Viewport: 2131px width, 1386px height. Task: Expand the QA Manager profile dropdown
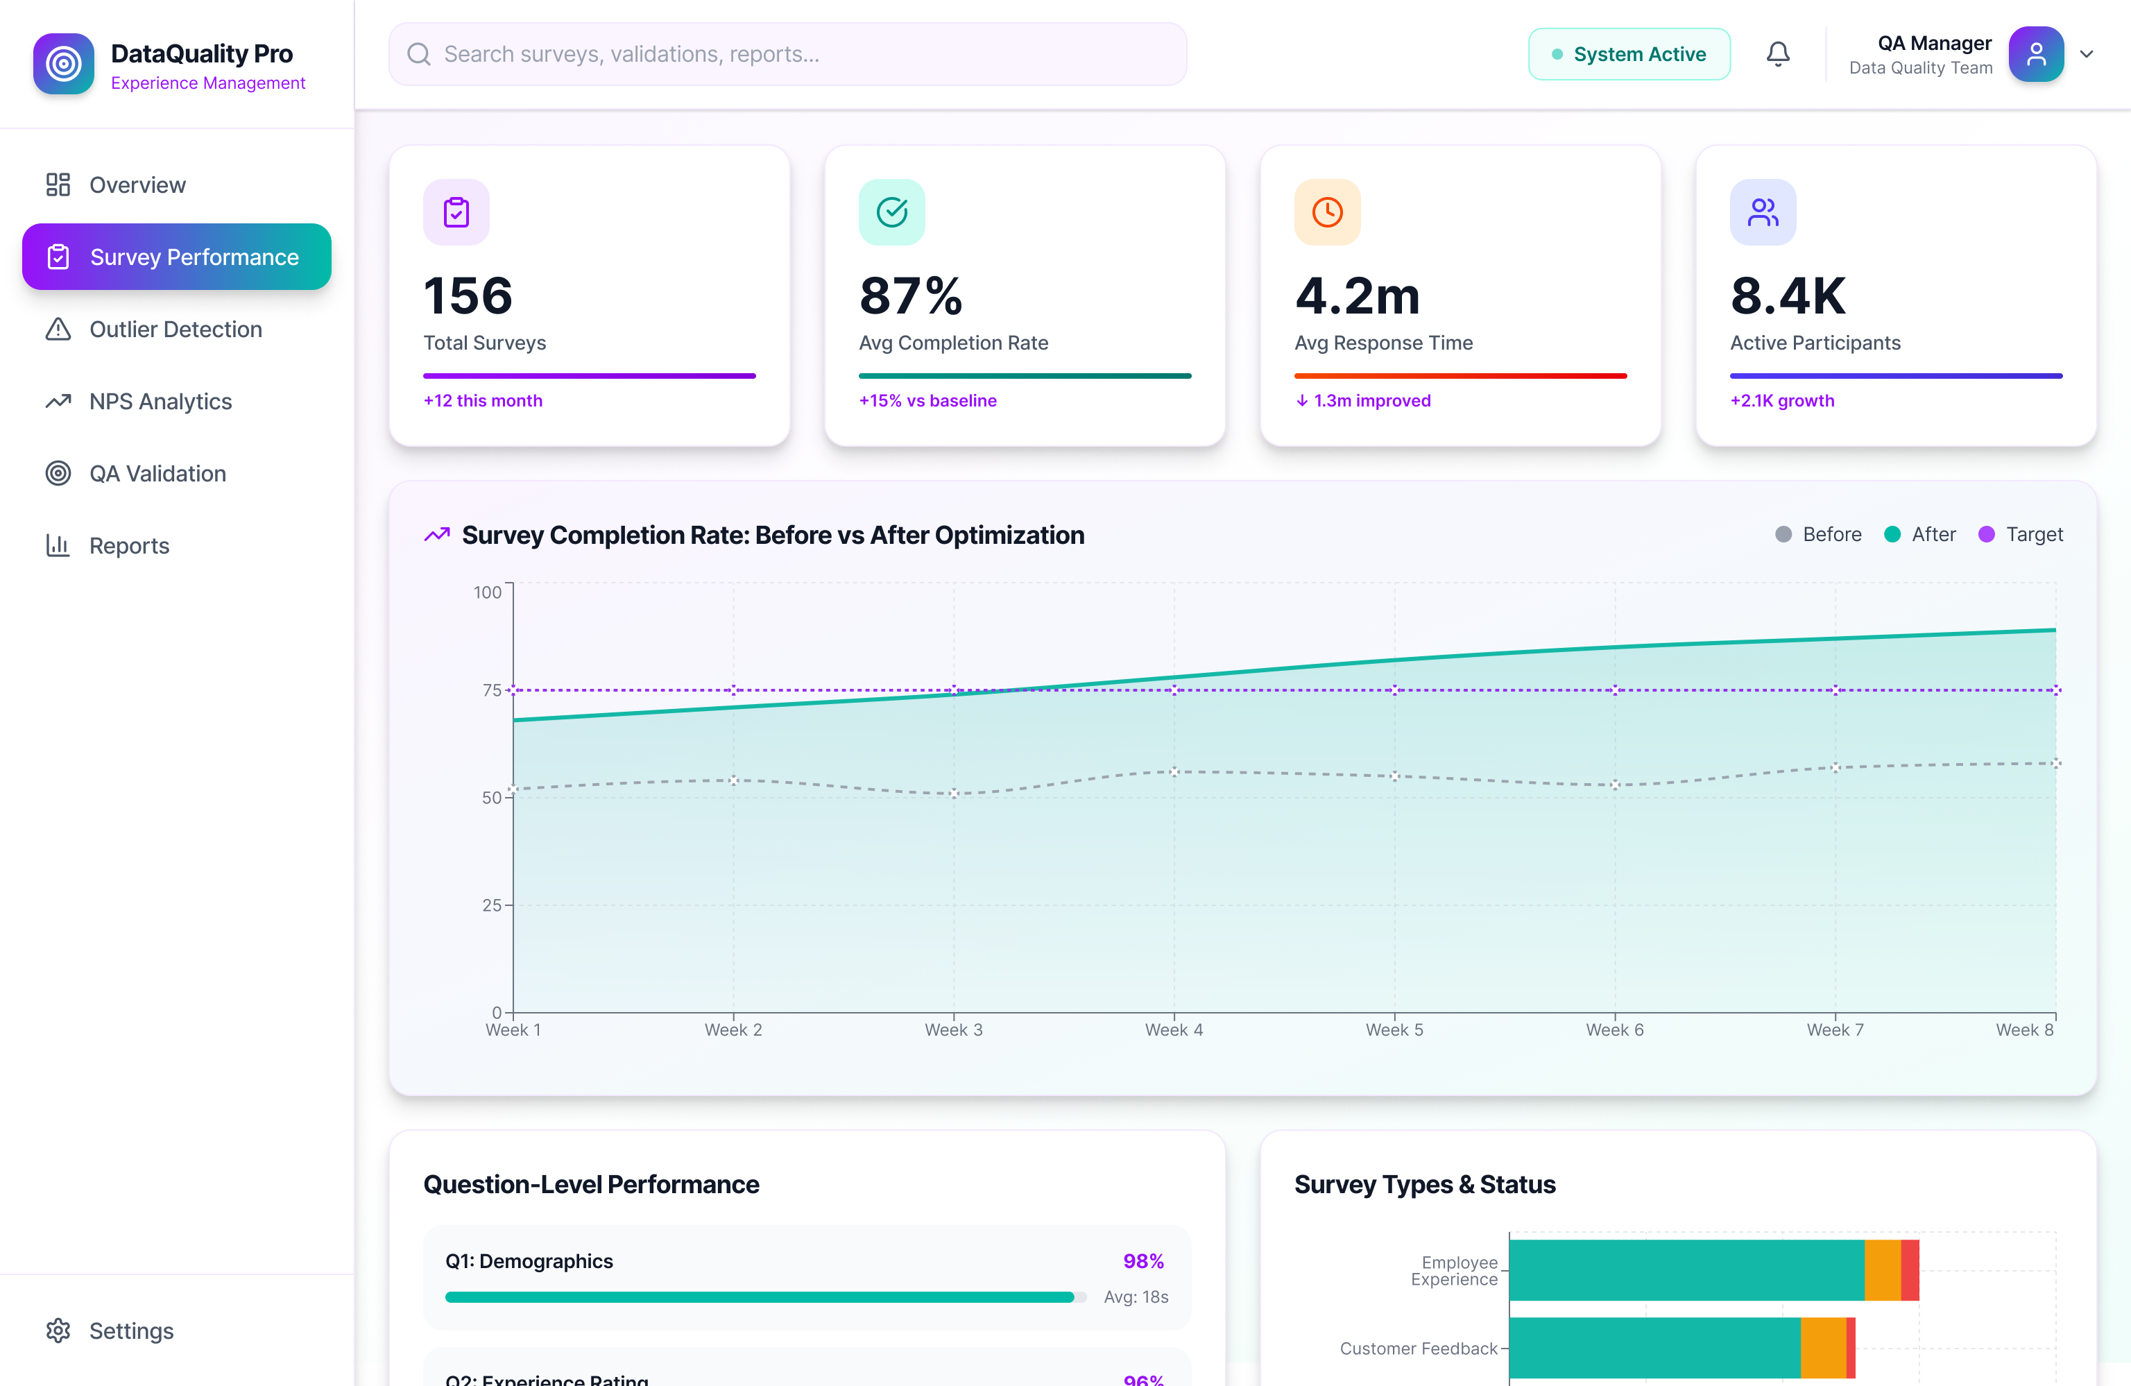tap(2087, 53)
